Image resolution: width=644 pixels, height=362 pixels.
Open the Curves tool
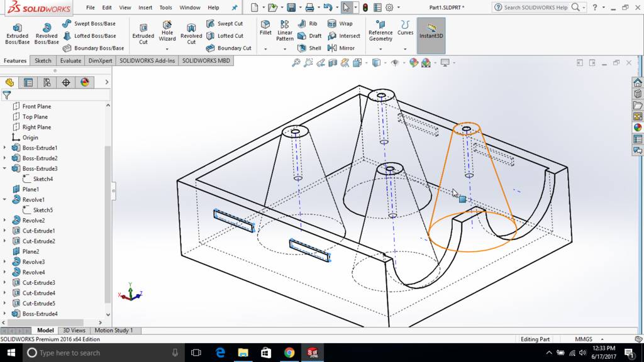coord(405,28)
